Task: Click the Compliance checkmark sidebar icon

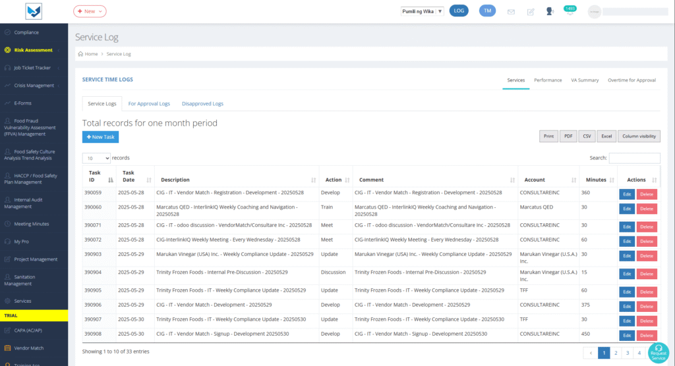Action: [x=7, y=32]
